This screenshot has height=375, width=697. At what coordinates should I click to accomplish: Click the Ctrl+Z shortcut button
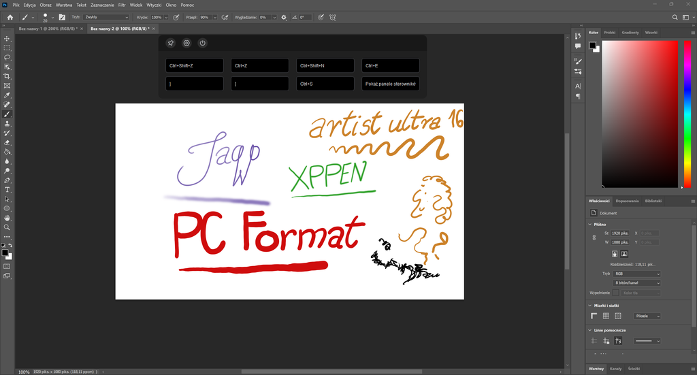click(260, 65)
